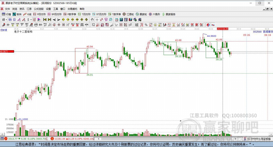
Task: Select the zigzag wave line tool
Action: (x=116, y=25)
